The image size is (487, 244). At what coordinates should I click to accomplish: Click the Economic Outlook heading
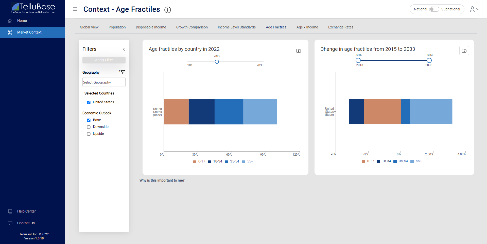(x=97, y=113)
